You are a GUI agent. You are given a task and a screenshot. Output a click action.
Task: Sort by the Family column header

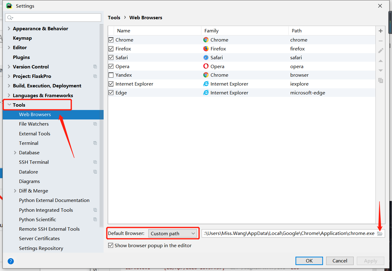point(245,31)
